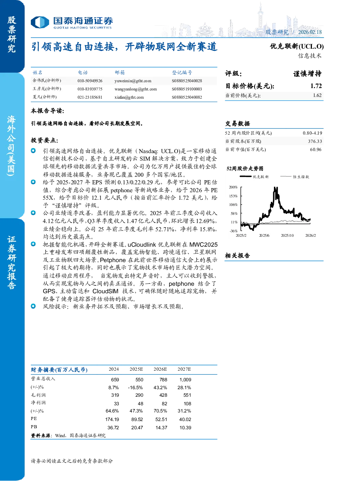The width and height of the screenshot is (340, 481).
Task: Click target price value 1.72
Action: click(x=316, y=86)
